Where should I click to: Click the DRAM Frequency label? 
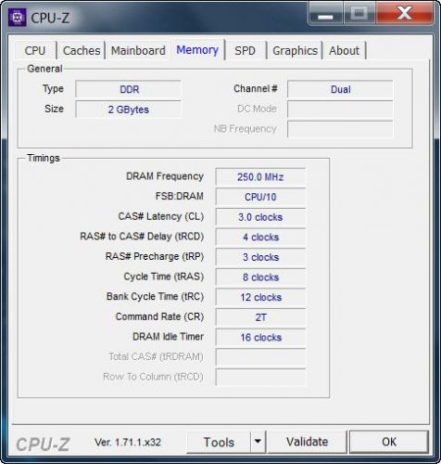click(x=165, y=176)
